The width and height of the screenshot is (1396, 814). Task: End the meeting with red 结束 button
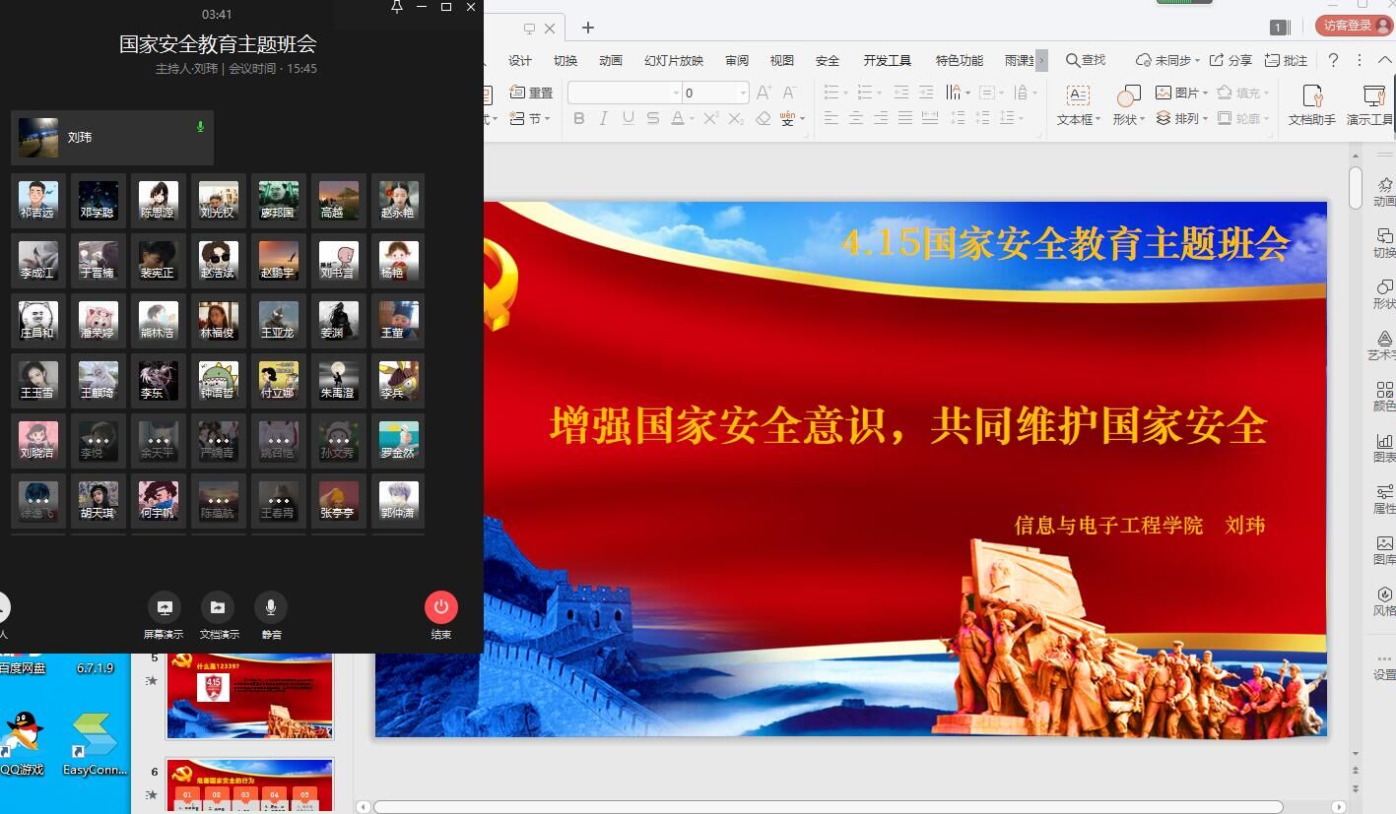click(x=440, y=608)
